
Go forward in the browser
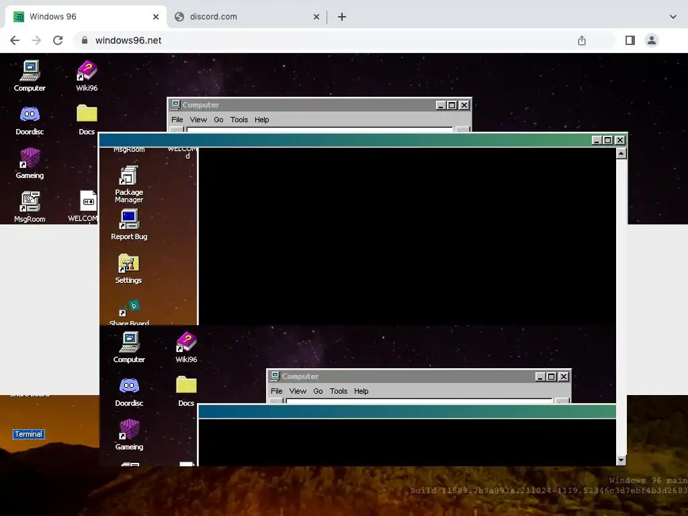pyautogui.click(x=36, y=40)
